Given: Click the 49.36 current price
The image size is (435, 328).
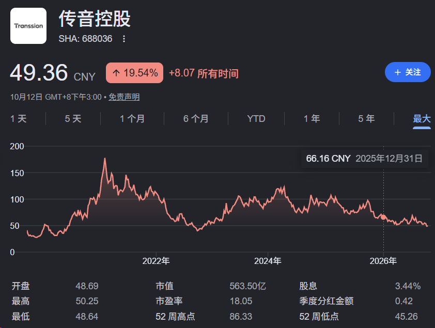Looking at the screenshot, I should point(39,73).
